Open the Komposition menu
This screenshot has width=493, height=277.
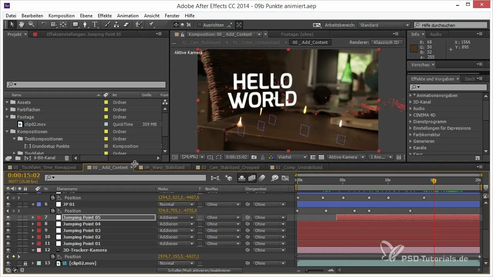coord(62,16)
